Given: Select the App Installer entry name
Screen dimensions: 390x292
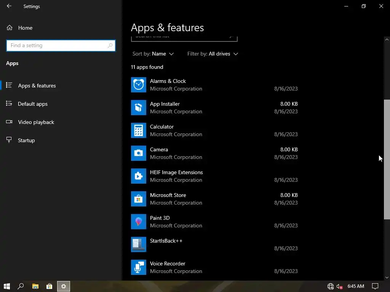Looking at the screenshot, I should tap(165, 104).
